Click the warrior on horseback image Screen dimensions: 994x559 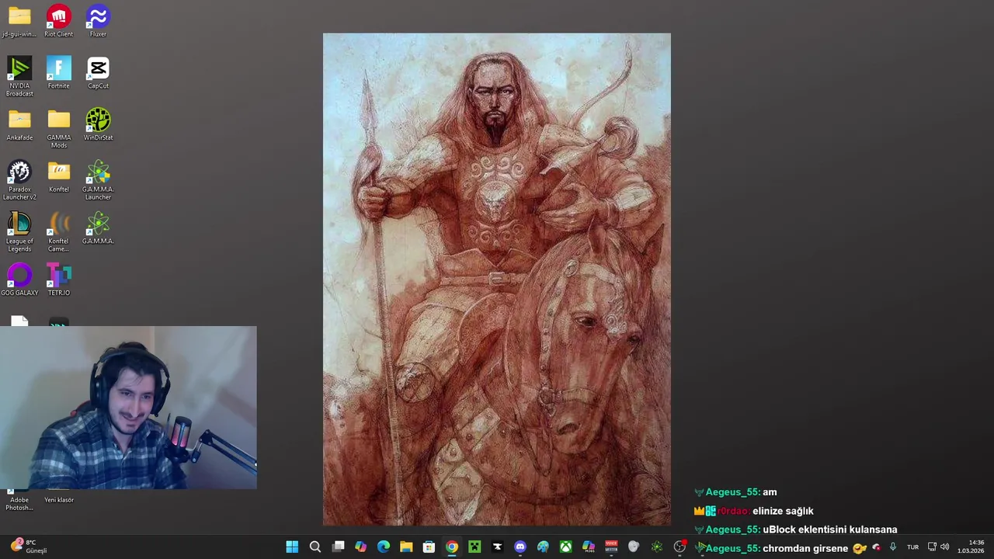click(497, 279)
